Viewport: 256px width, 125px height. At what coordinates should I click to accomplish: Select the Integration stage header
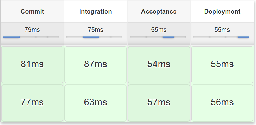point(95,12)
